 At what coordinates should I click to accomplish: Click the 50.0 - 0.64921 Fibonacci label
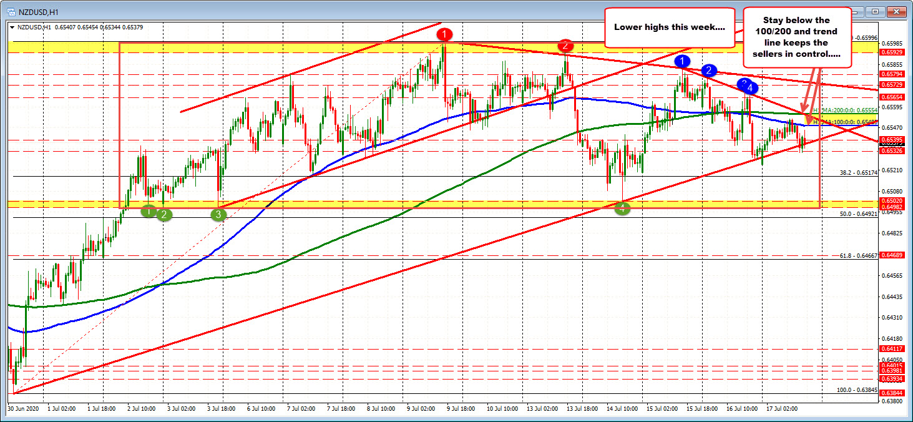click(x=859, y=213)
